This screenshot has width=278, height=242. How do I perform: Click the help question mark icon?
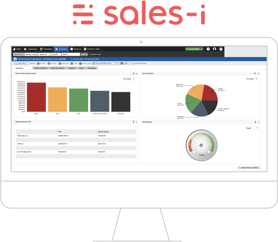(x=208, y=49)
